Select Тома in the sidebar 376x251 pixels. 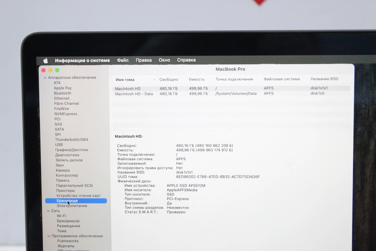(x=62, y=231)
